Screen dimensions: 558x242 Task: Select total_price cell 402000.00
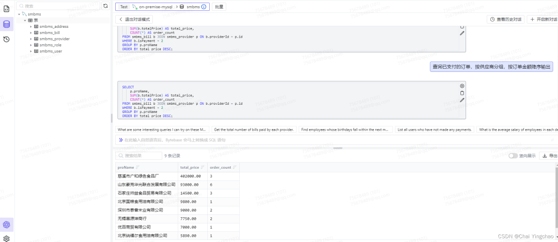[193, 176]
